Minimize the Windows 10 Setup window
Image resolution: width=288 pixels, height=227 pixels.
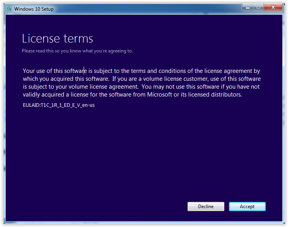coord(248,7)
